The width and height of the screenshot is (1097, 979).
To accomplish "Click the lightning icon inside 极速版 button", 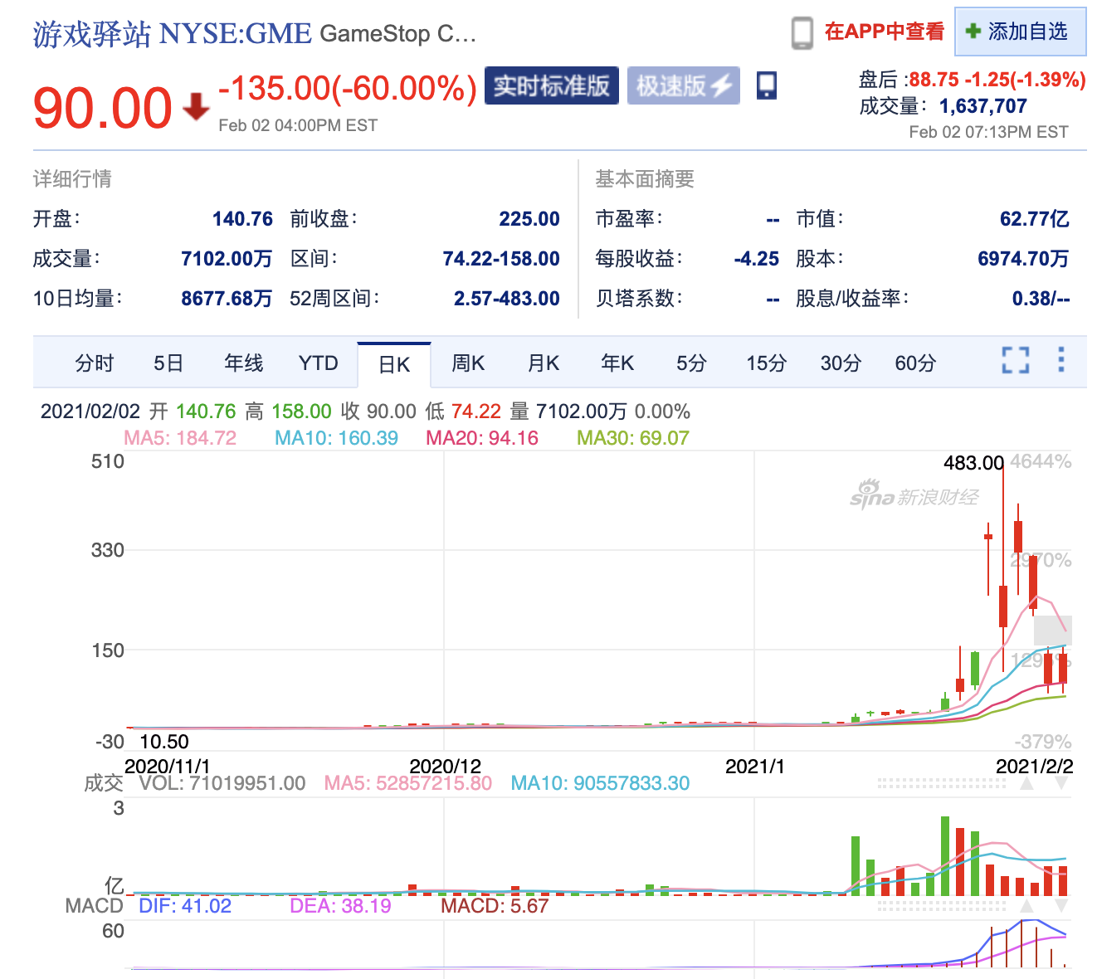I will click(x=721, y=85).
